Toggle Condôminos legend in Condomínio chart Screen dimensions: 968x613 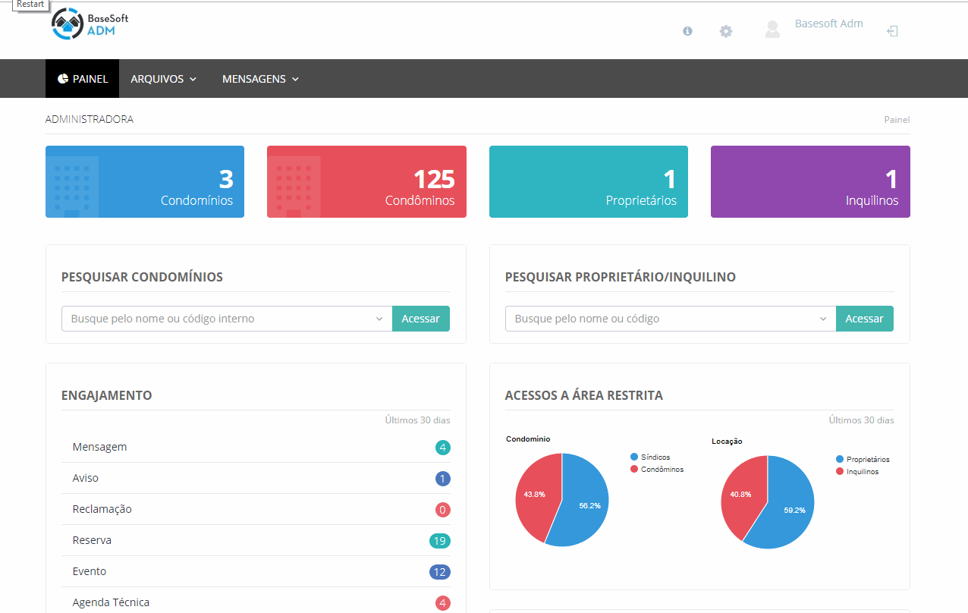pyautogui.click(x=656, y=470)
